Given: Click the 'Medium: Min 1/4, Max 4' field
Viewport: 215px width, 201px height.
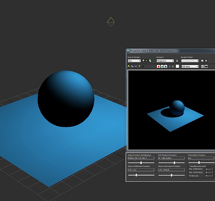Looking at the screenshot, I should pyautogui.click(x=141, y=158).
